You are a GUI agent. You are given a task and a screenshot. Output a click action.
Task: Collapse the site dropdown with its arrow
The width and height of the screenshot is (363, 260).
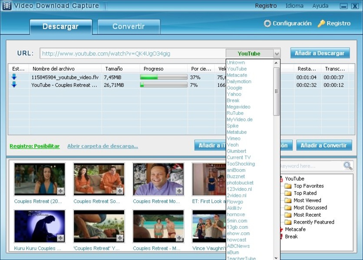click(277, 54)
